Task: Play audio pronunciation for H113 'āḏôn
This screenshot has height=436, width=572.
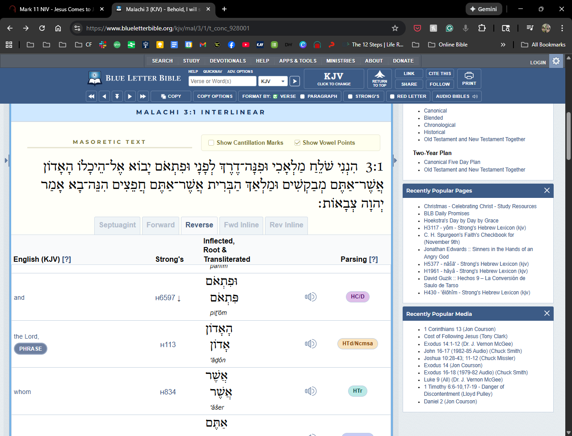Action: [x=311, y=344]
